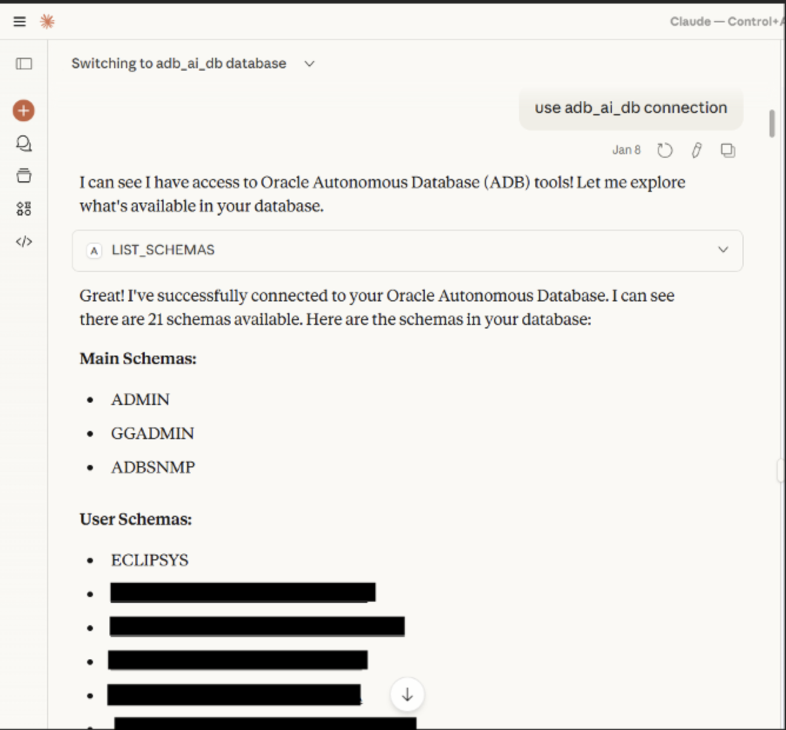786x730 pixels.
Task: Click the 'Jan 8' message timestamp
Action: 626,150
